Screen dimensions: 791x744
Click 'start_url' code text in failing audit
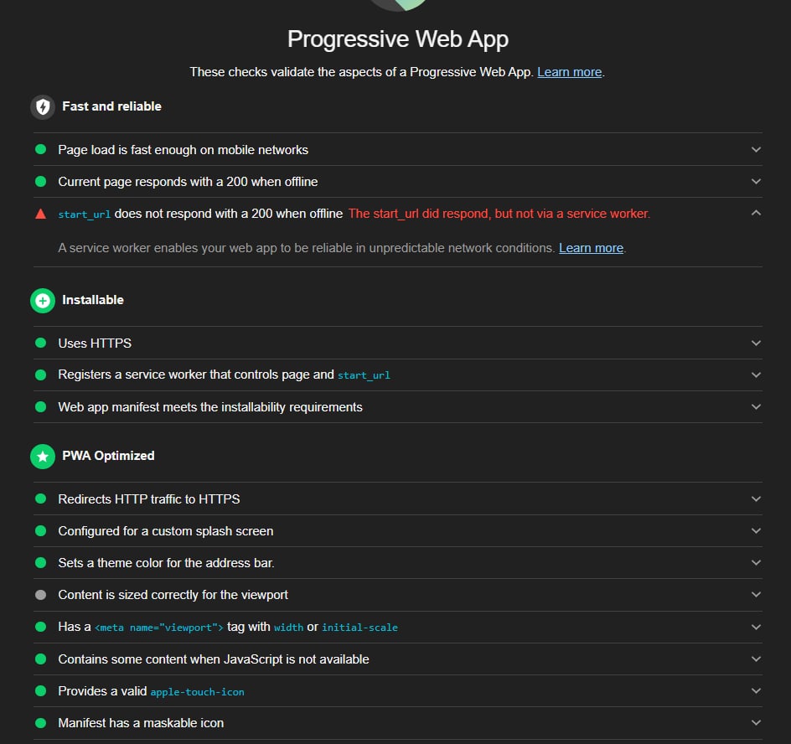85,214
